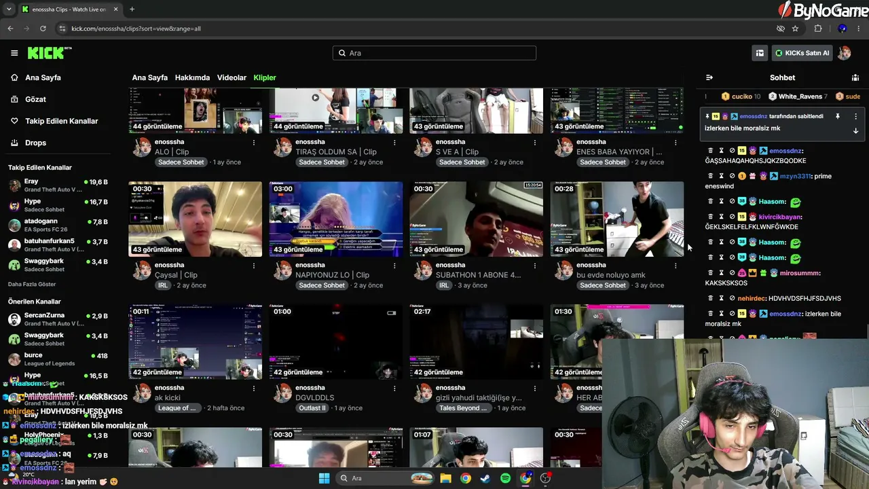Reload the page in the browser
The width and height of the screenshot is (869, 489).
(43, 29)
